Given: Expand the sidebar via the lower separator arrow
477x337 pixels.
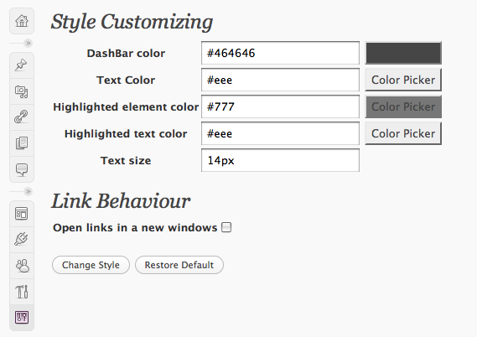Looking at the screenshot, I should 28,191.
